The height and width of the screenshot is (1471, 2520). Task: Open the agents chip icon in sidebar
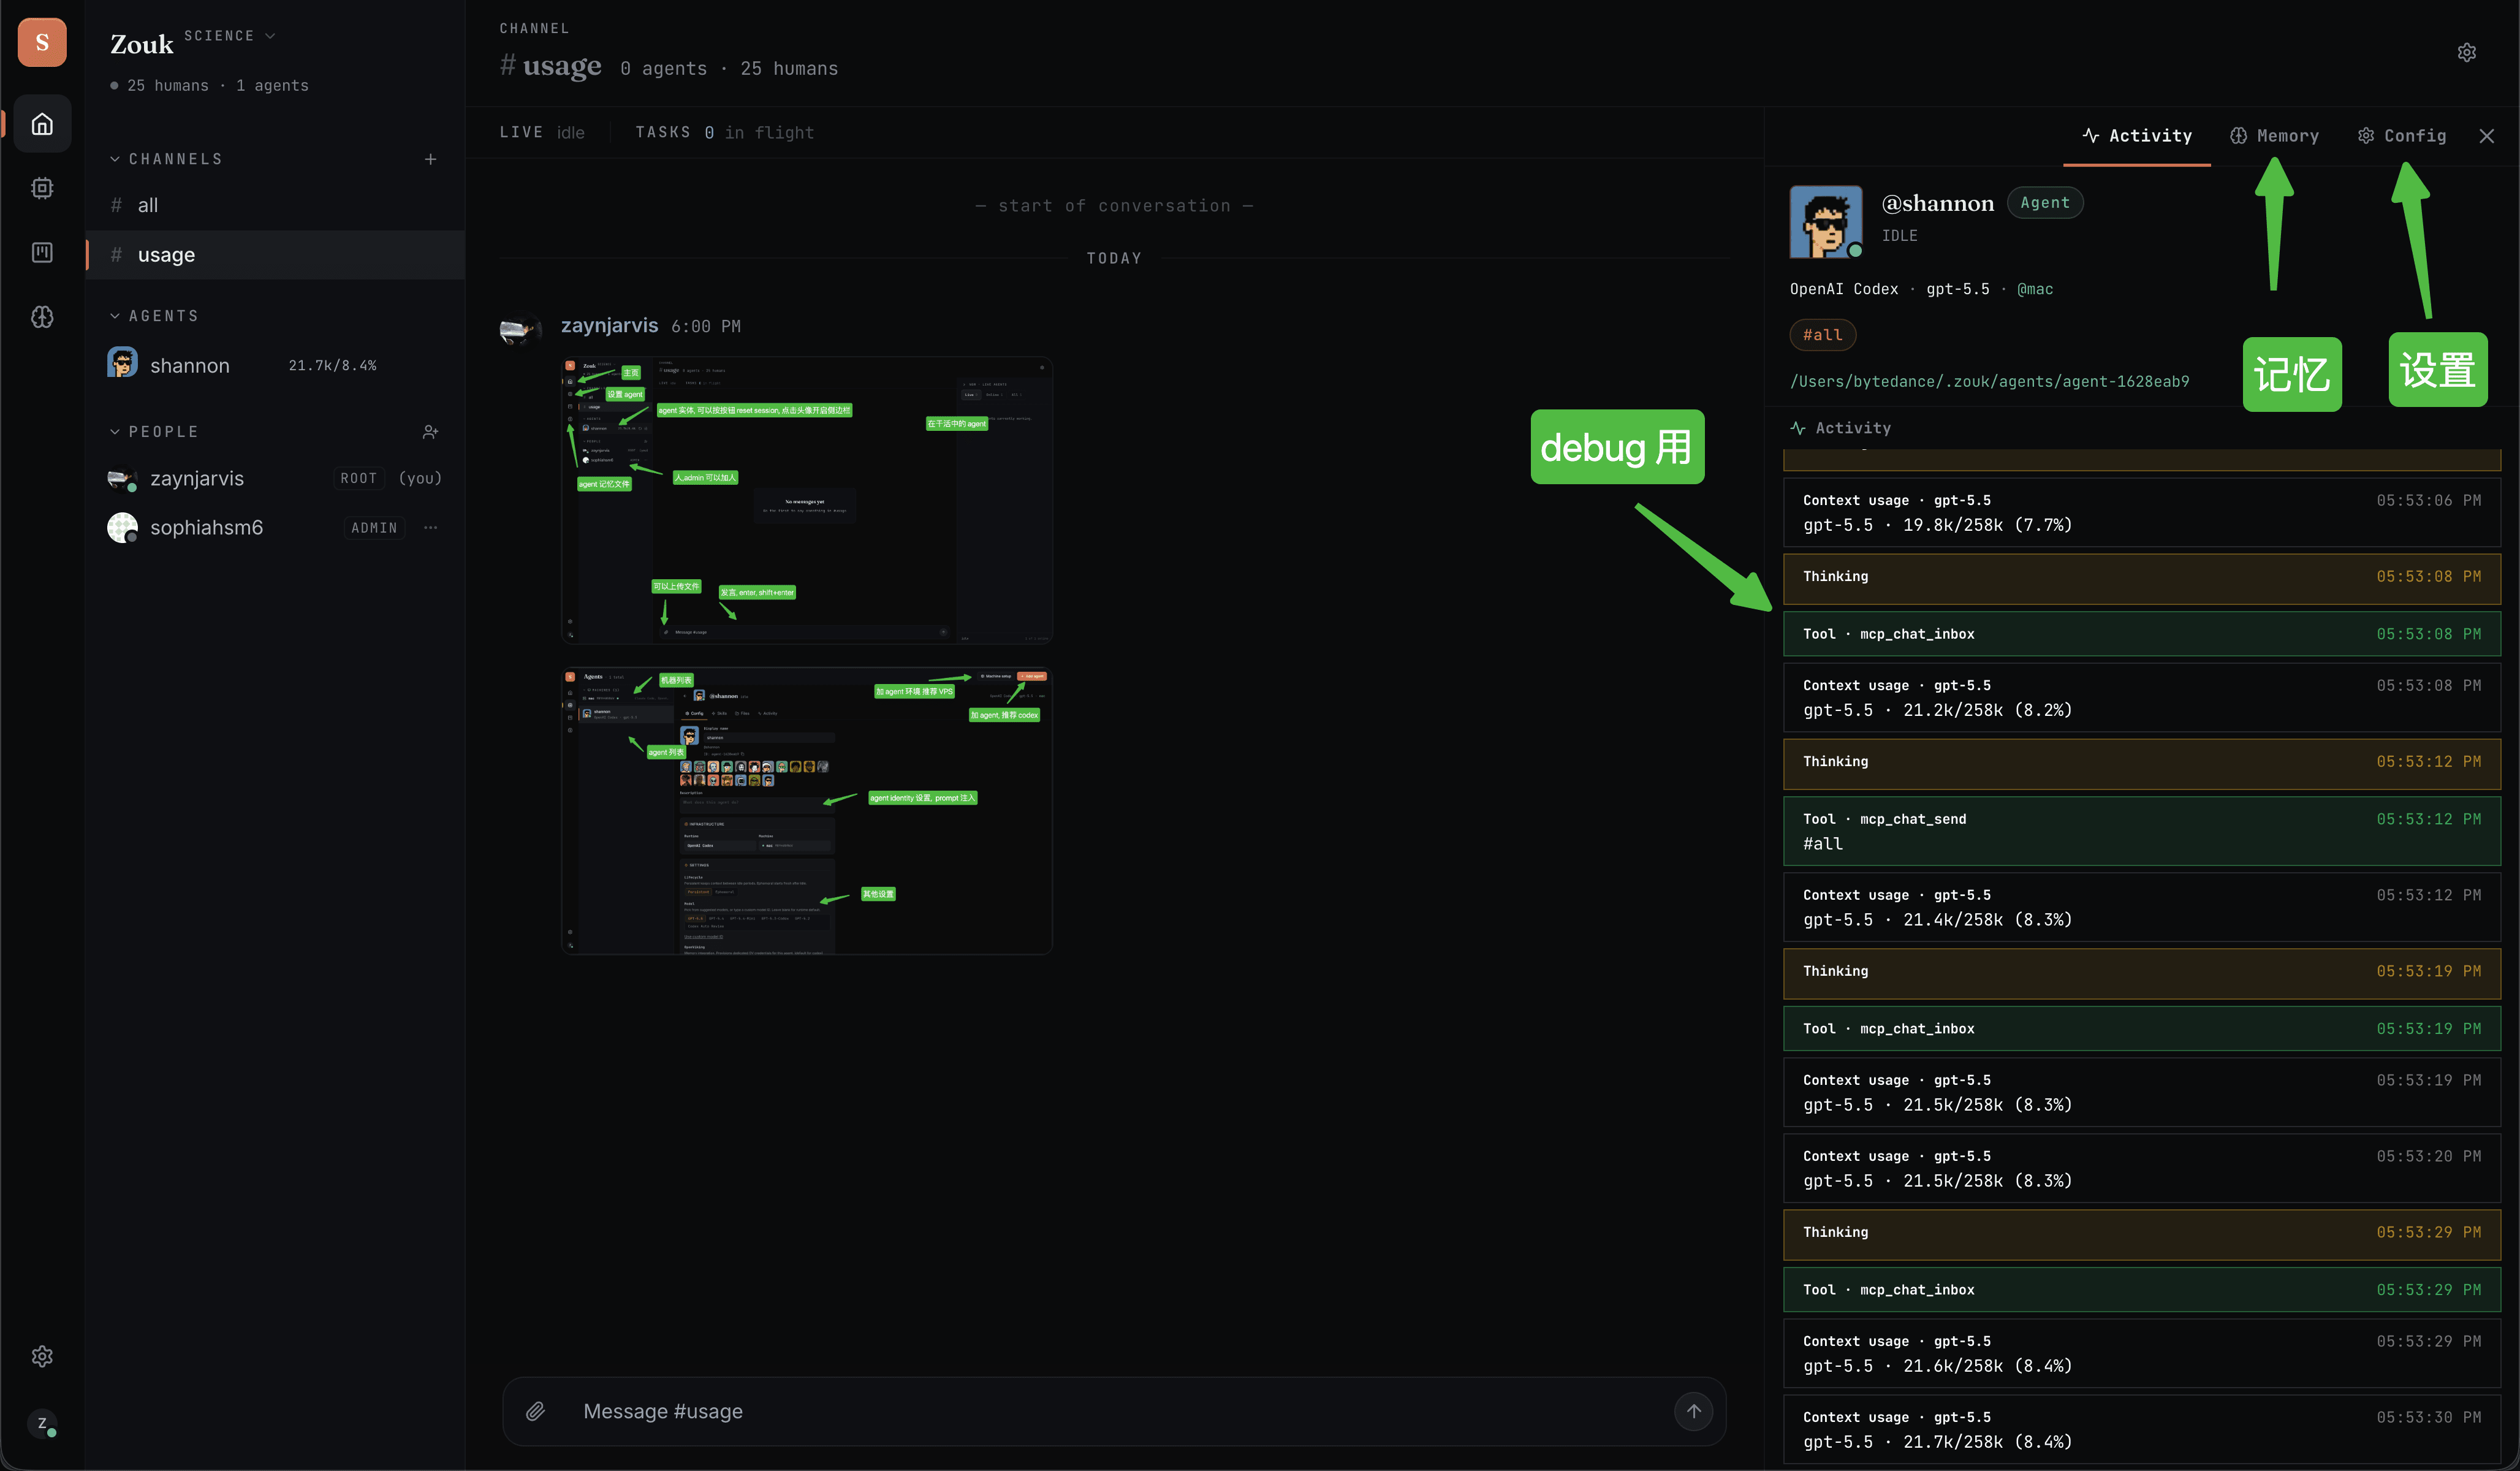pyautogui.click(x=42, y=188)
